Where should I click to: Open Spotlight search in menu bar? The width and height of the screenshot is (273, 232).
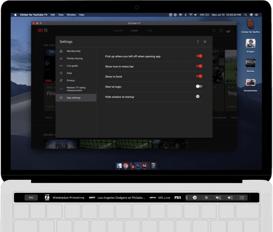[246, 15]
